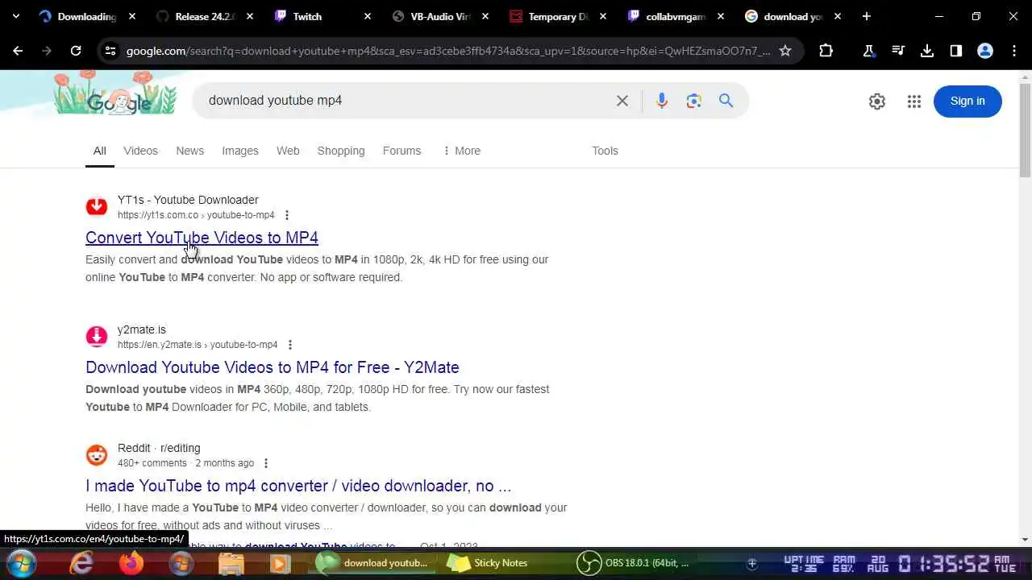The image size is (1032, 580).
Task: Click in the Google search box
Action: point(403,101)
